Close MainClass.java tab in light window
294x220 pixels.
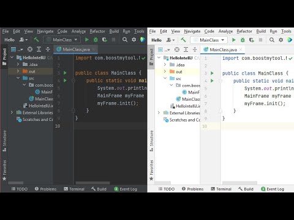pos(241,50)
